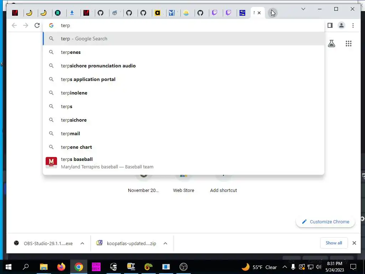Open the Google apps grid
The height and width of the screenshot is (274, 365).
coord(349,44)
